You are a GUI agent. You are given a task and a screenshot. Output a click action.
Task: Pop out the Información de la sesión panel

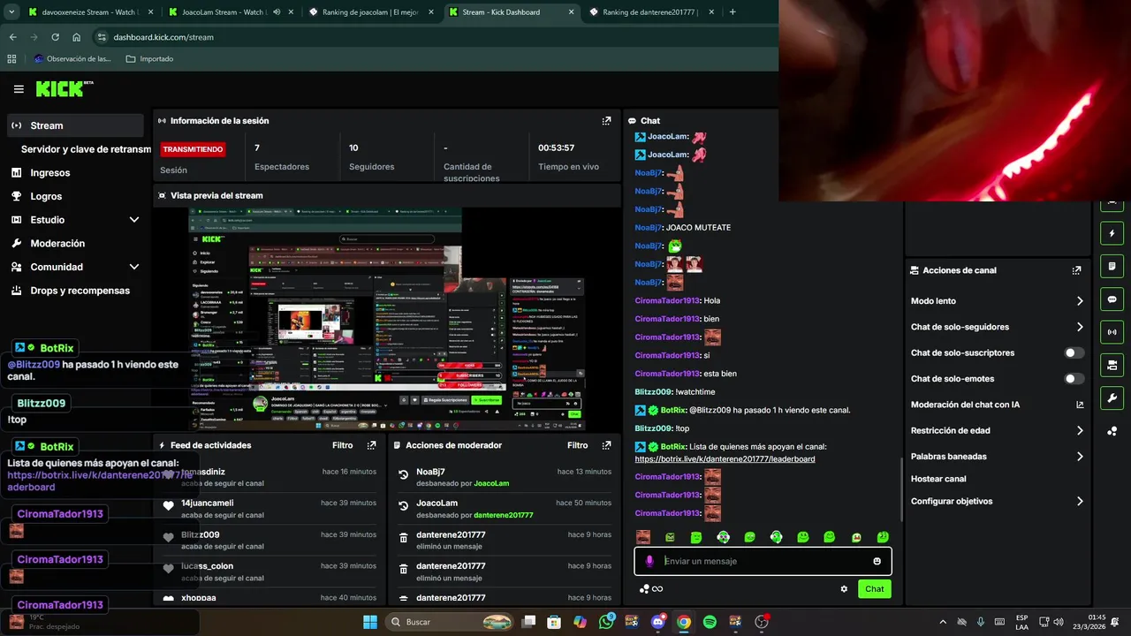tap(606, 121)
